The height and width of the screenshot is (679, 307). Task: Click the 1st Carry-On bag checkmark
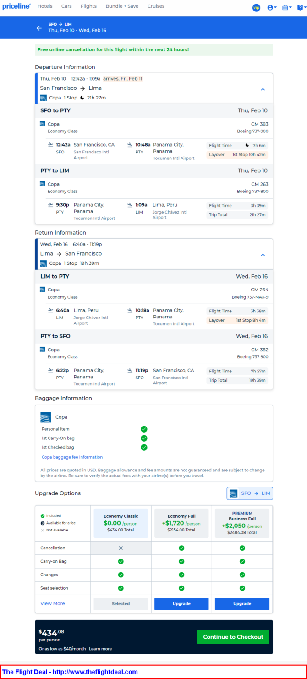coord(144,438)
